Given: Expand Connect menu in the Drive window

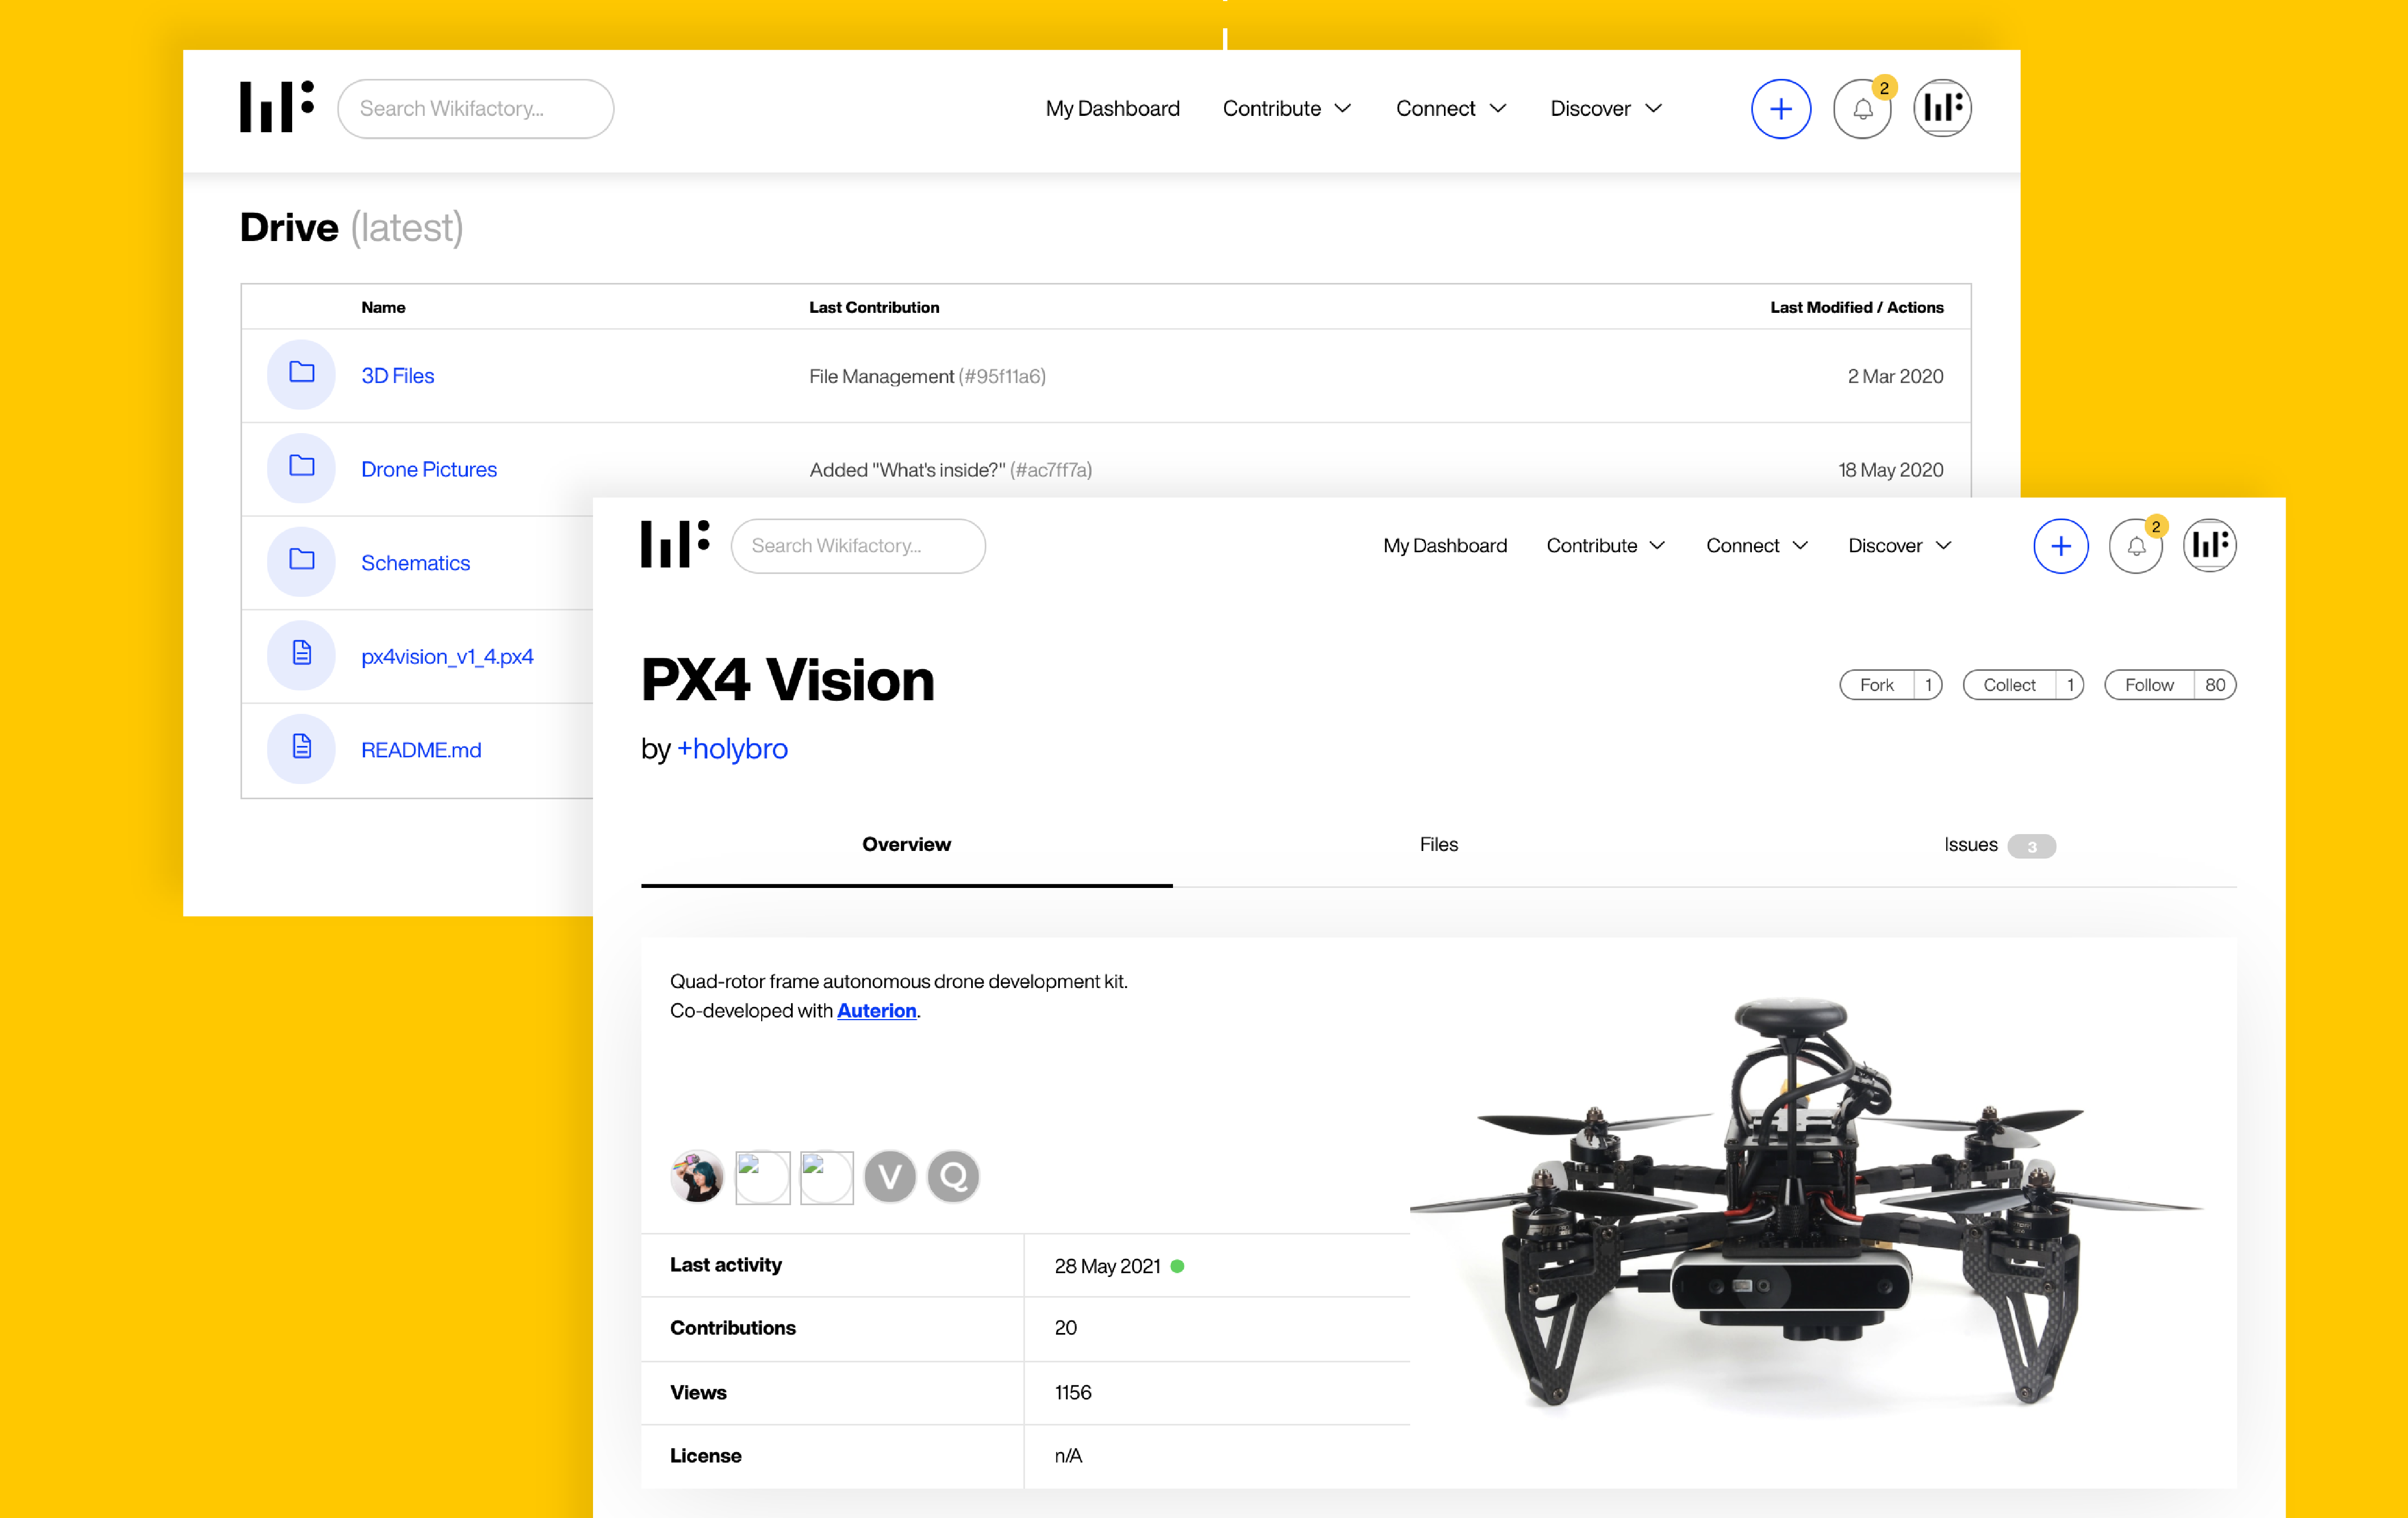Looking at the screenshot, I should click(1451, 108).
